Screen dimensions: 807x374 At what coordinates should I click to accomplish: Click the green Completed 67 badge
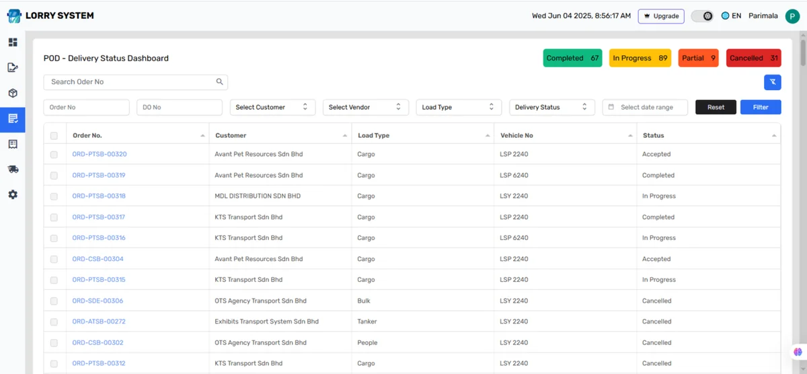[572, 58]
